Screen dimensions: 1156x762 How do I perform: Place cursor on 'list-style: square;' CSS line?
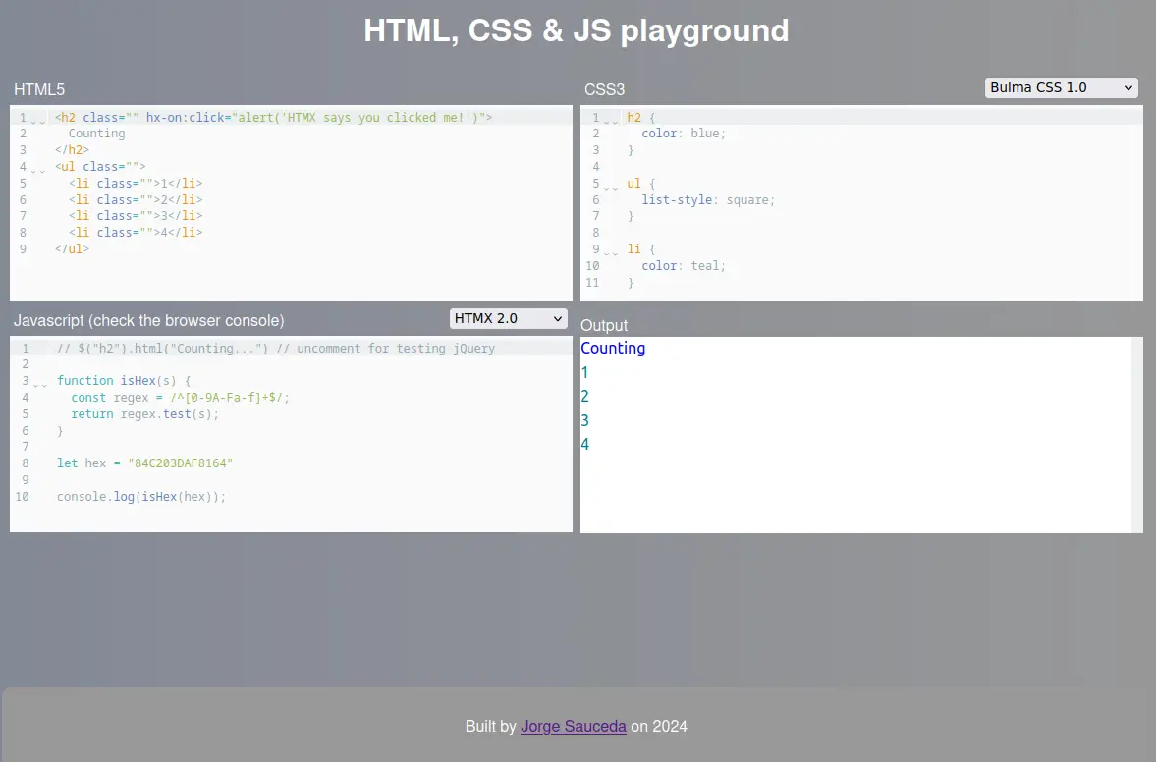pyautogui.click(x=708, y=199)
